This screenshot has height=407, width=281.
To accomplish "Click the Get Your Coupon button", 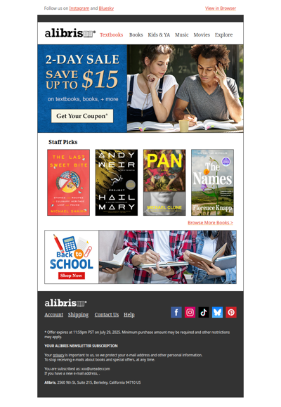I will pos(82,116).
